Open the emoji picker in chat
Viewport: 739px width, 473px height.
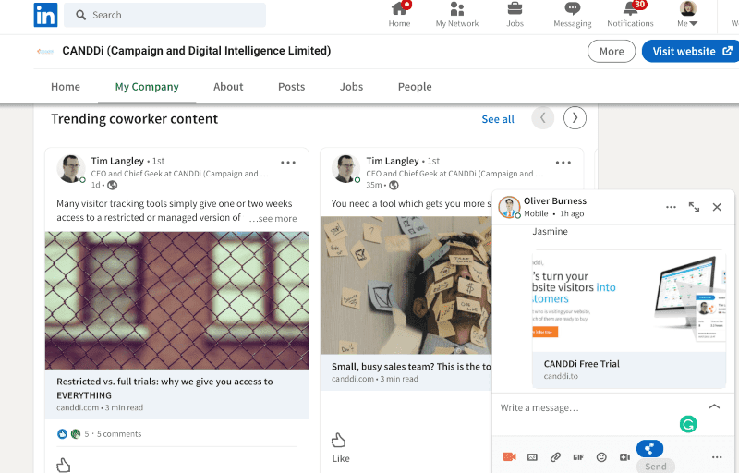pyautogui.click(x=601, y=457)
